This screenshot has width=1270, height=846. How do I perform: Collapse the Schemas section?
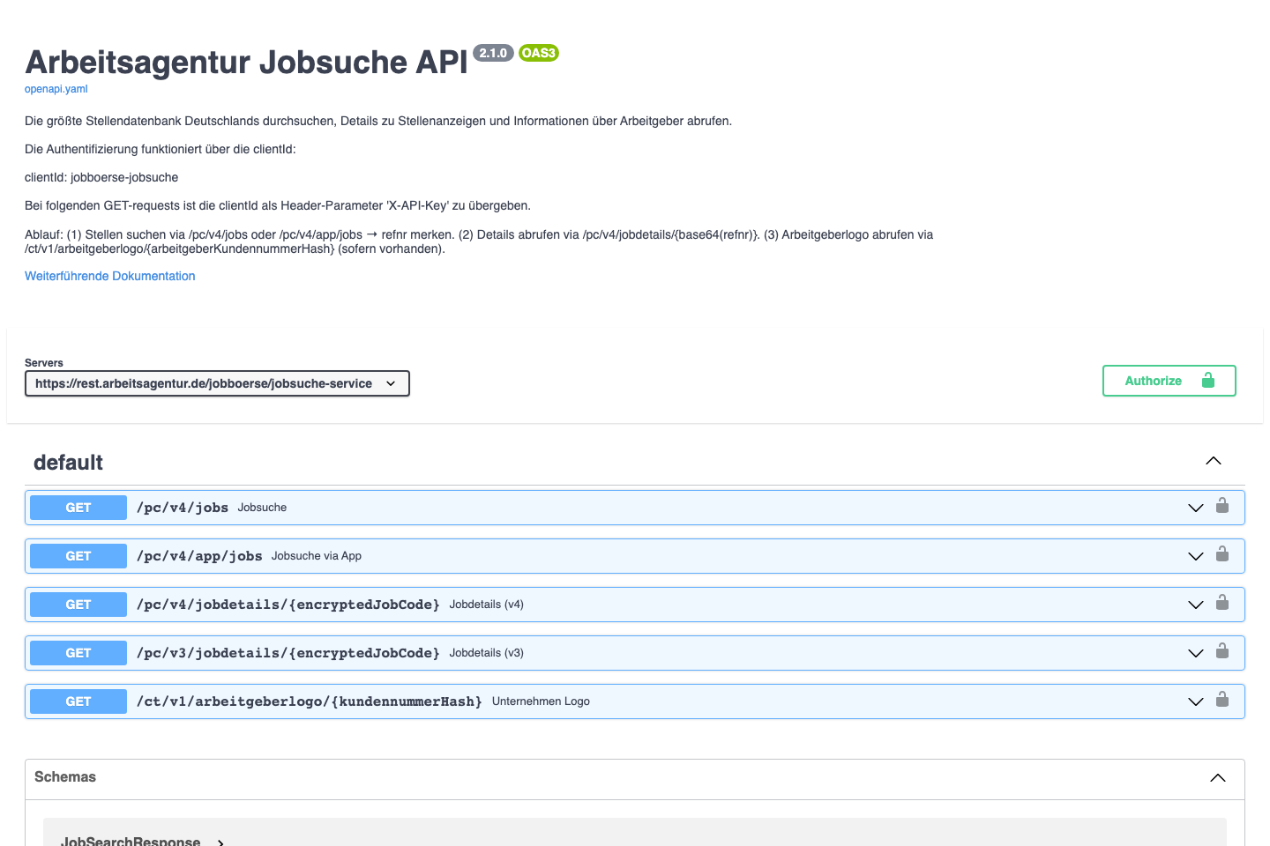[1218, 778]
